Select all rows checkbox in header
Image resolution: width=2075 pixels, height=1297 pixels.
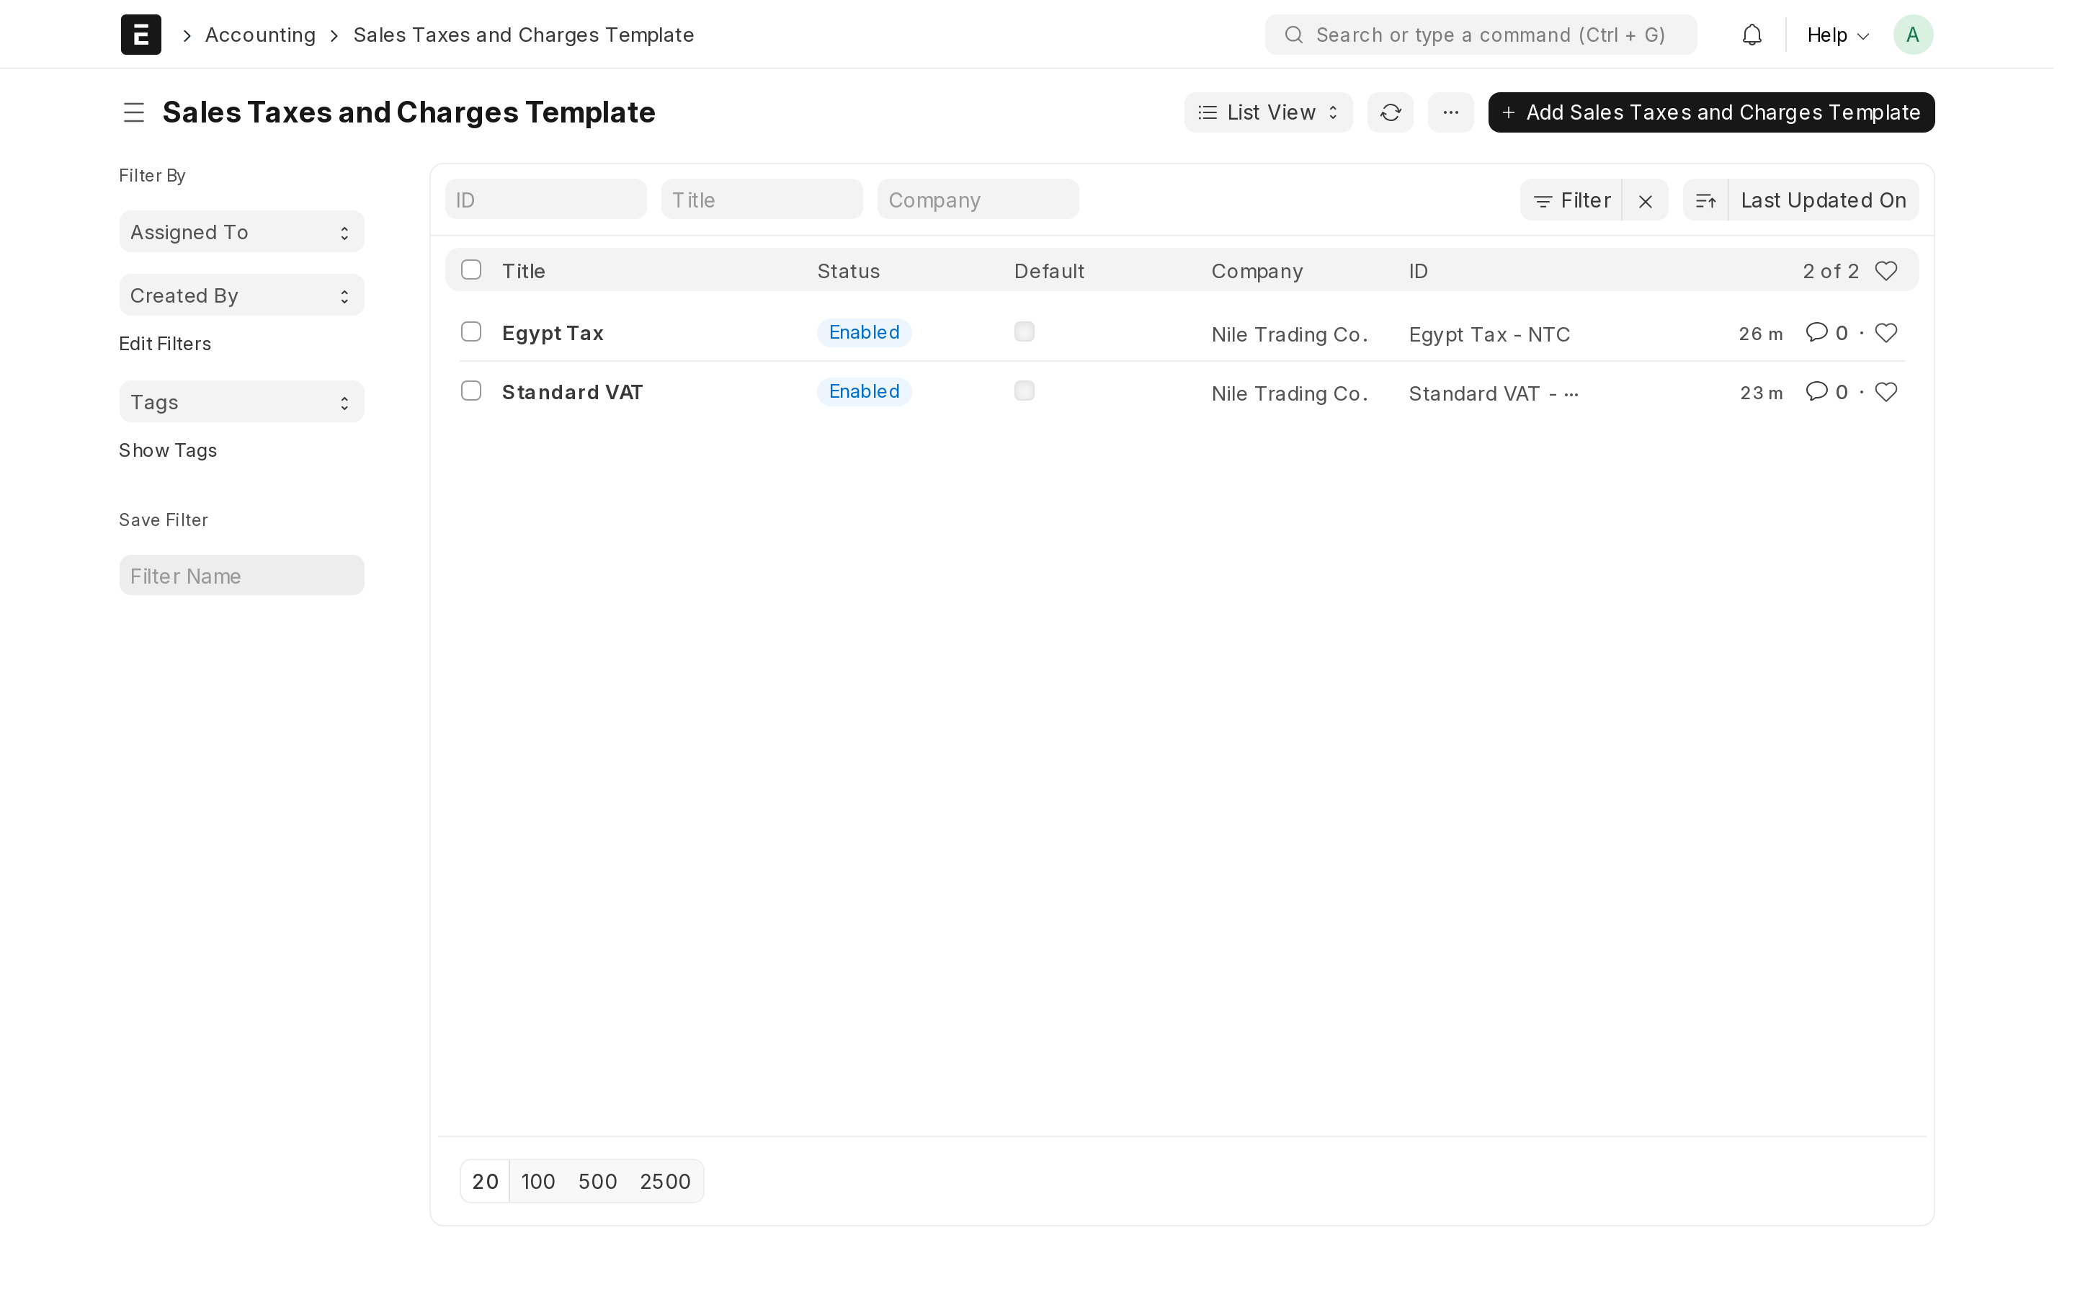(x=470, y=270)
